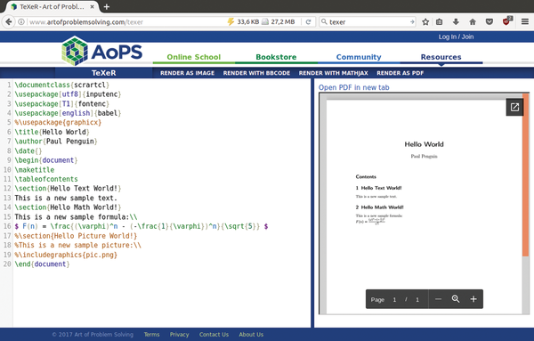Click the \documentclass{scrartcl} line

(x=62, y=85)
